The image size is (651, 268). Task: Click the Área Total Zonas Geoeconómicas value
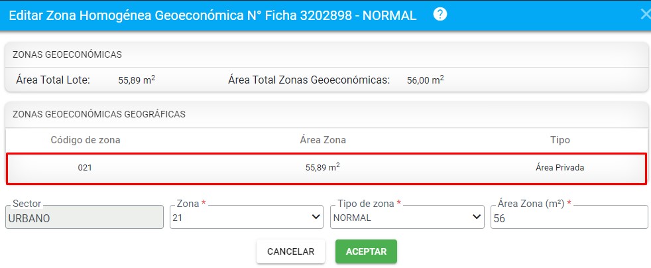[425, 80]
